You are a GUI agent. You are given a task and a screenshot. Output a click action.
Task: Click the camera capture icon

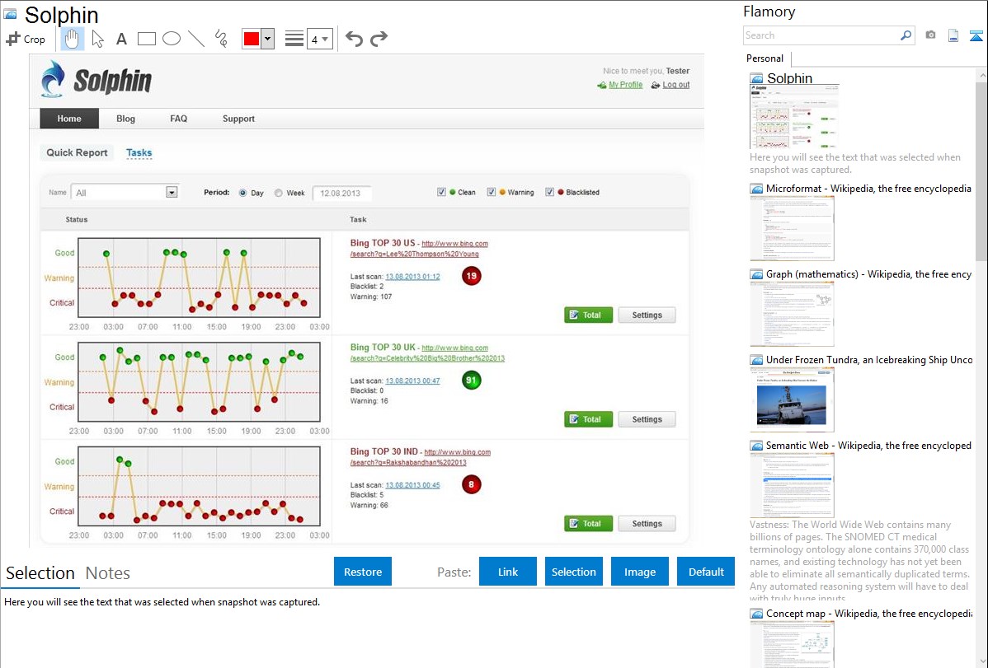coord(930,35)
